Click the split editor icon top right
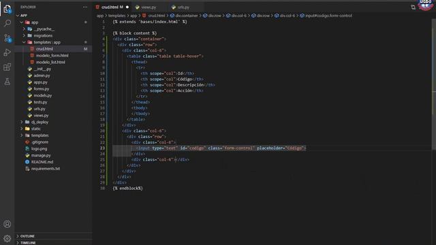Image resolution: width=436 pixels, height=245 pixels. click(414, 7)
